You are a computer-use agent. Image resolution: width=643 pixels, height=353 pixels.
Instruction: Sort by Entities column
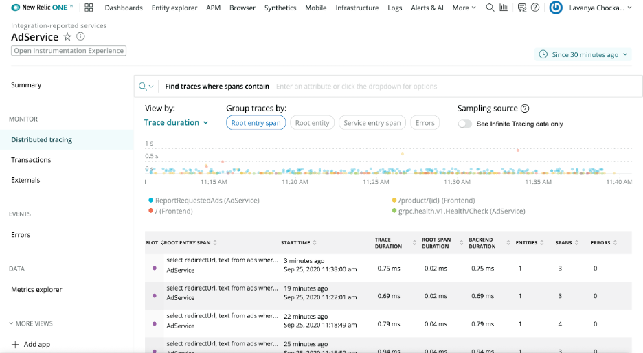[542, 242]
